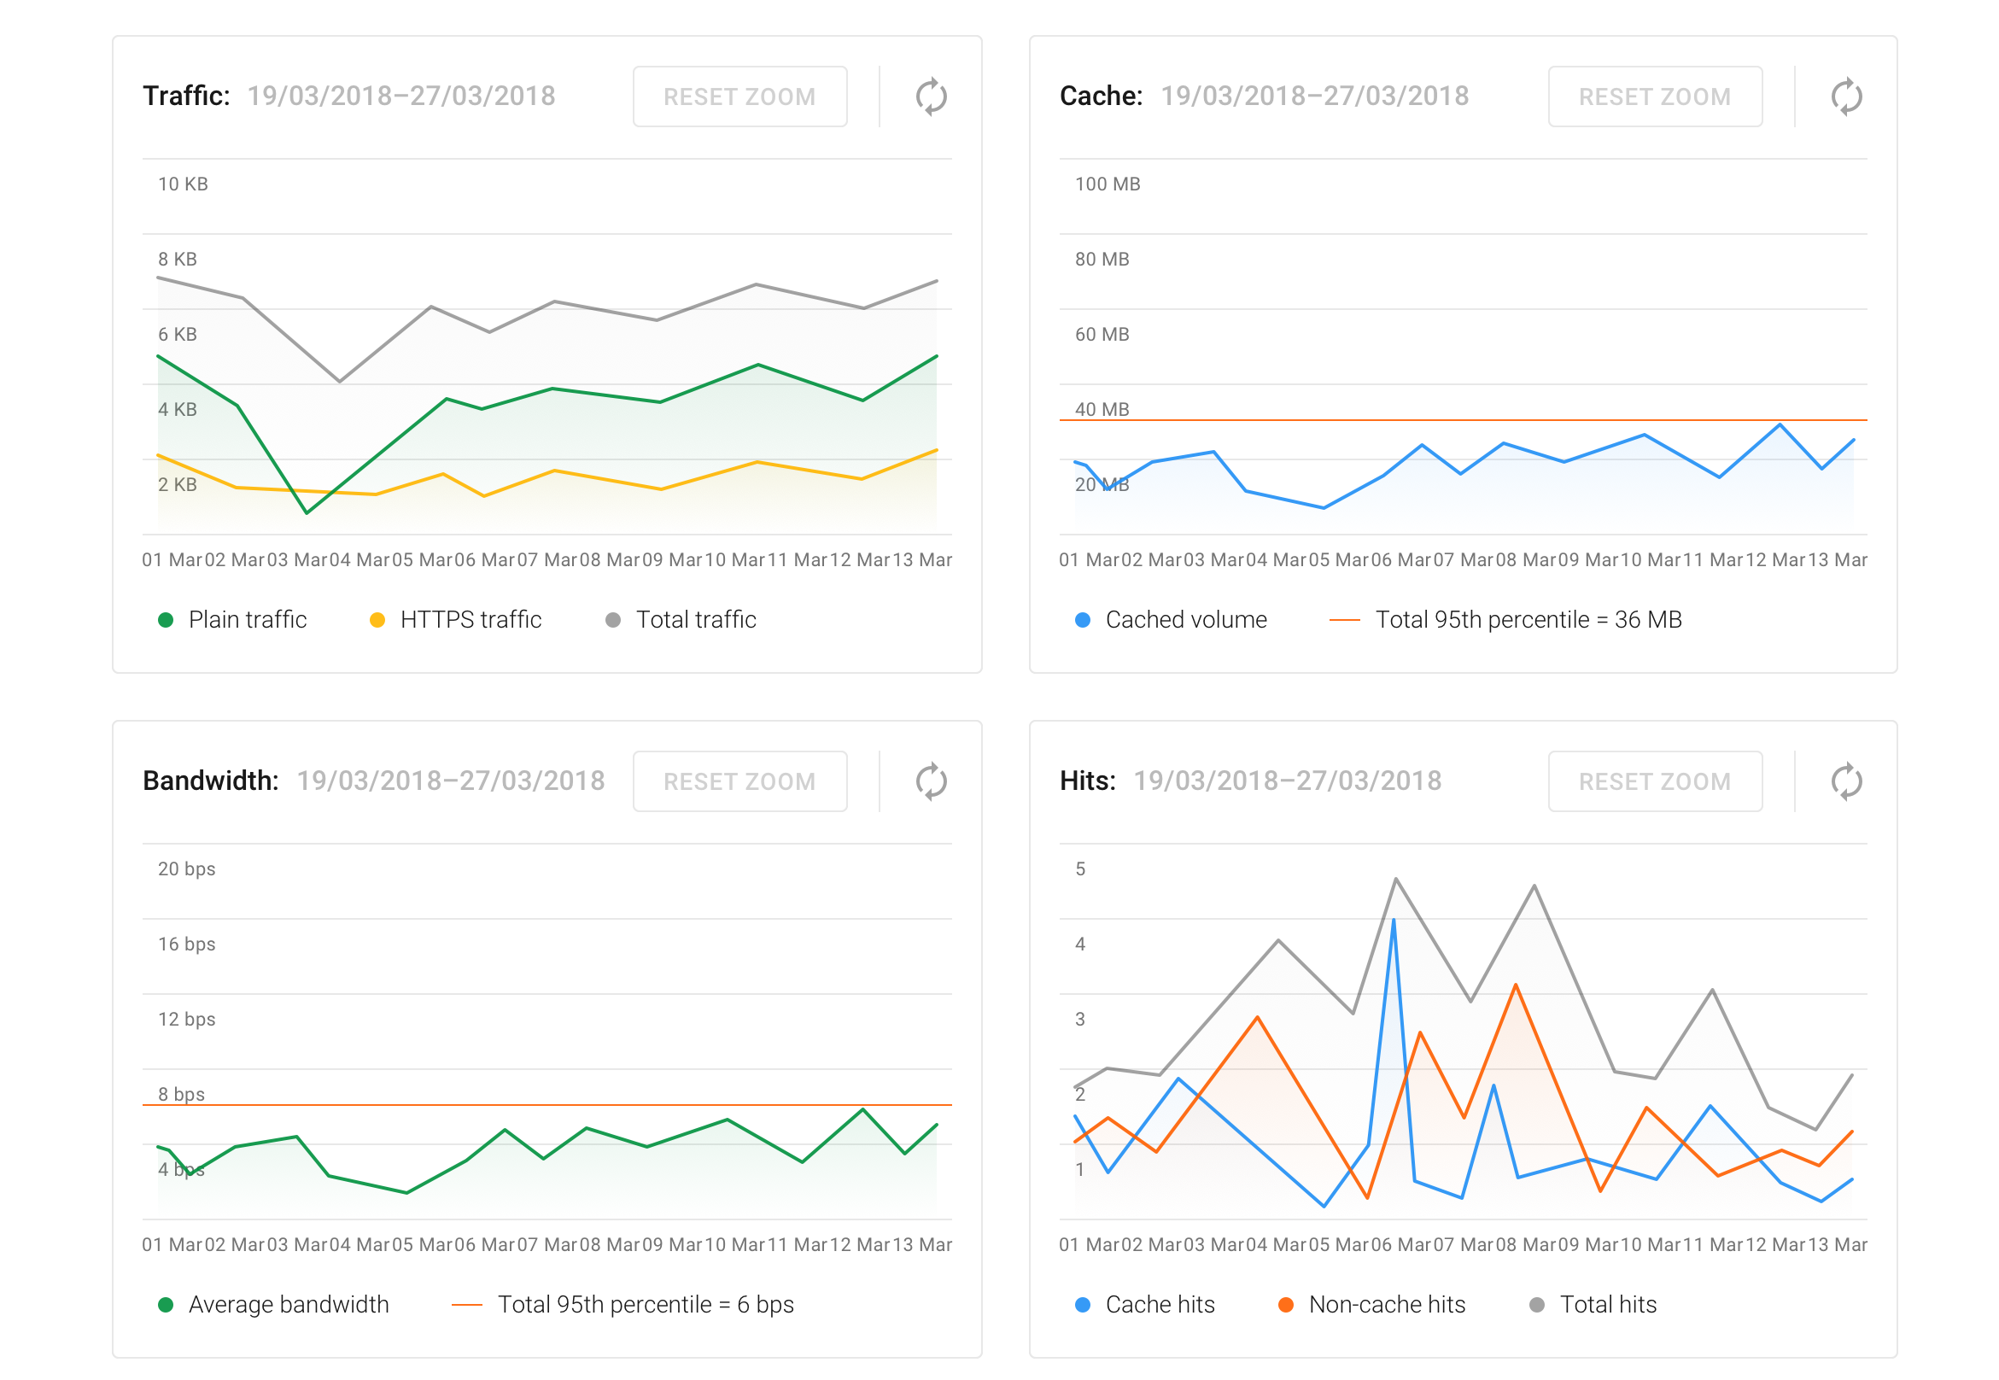The width and height of the screenshot is (1999, 1380).
Task: Click the 10 KB axis label in Traffic
Action: tap(183, 184)
